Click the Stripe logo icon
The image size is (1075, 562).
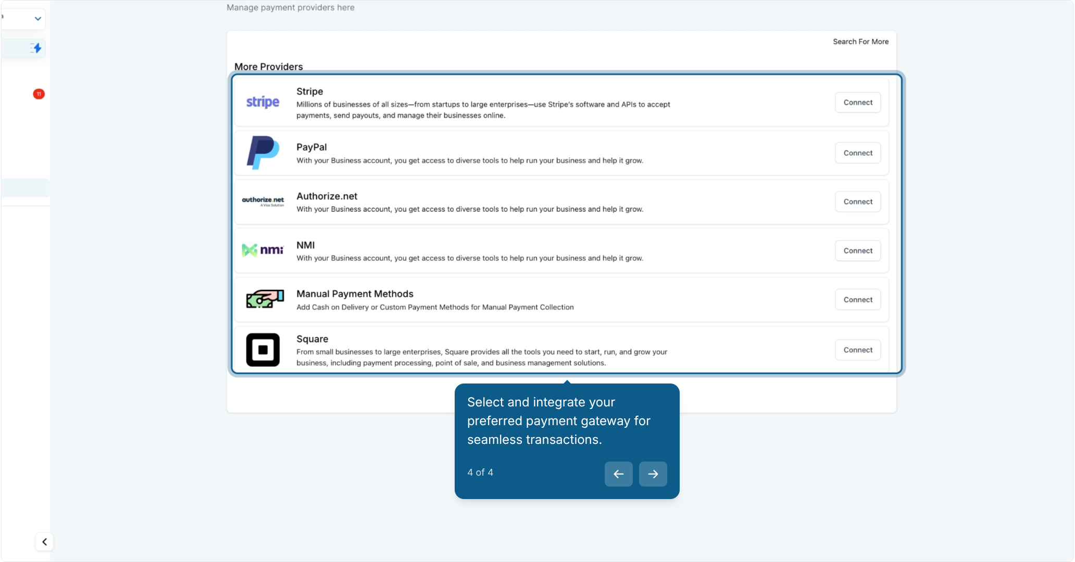tap(262, 102)
